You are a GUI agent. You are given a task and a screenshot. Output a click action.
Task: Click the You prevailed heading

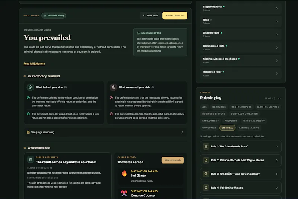47,38
